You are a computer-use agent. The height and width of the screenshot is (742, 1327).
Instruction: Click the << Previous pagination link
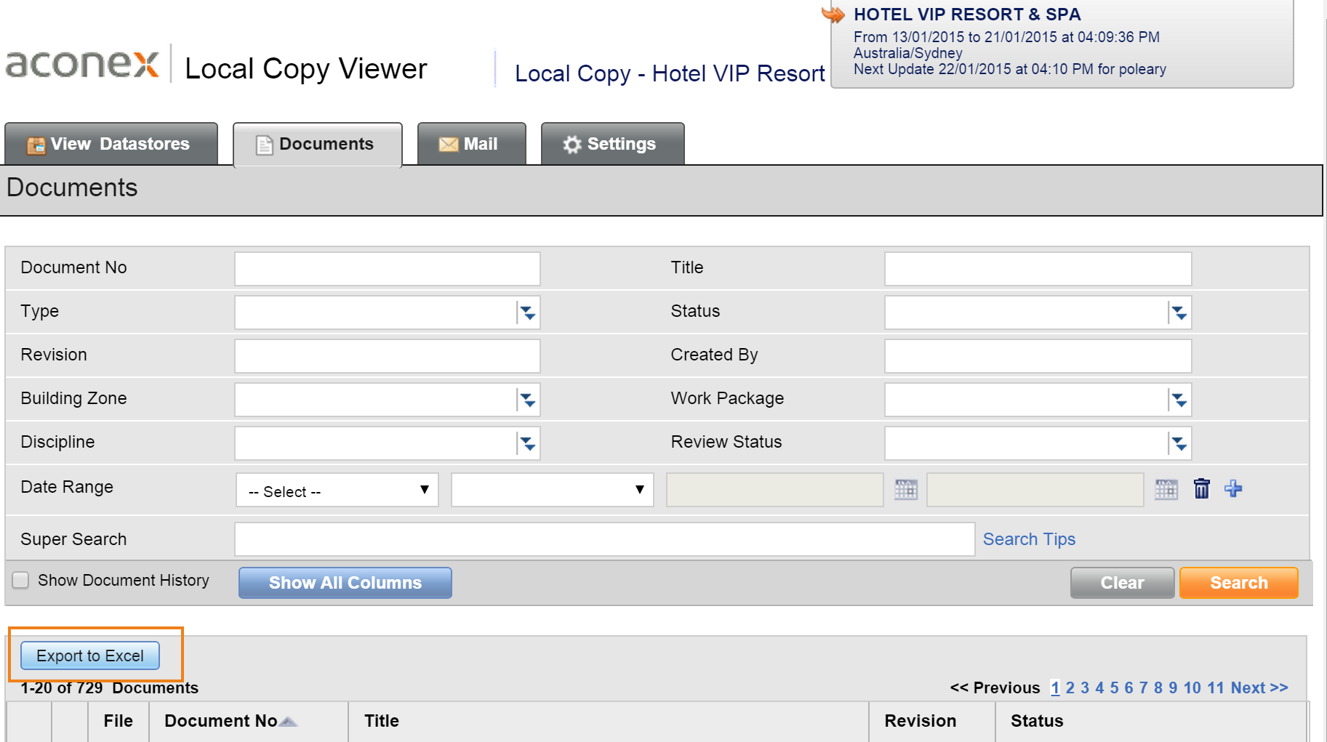click(x=995, y=687)
